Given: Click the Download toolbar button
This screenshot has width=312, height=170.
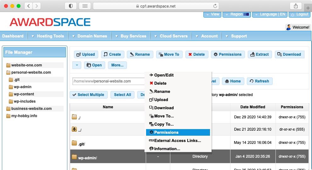Looking at the screenshot, I should coord(290,54).
